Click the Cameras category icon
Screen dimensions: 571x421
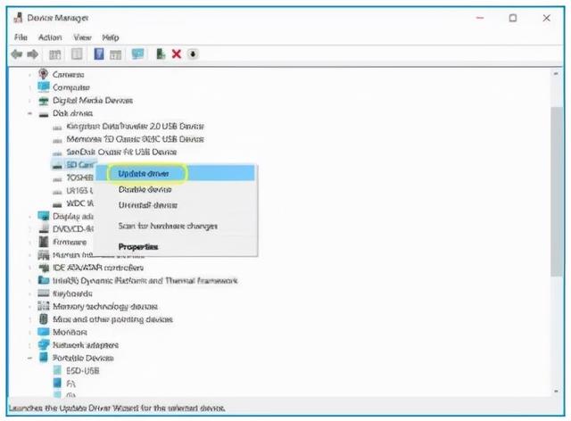(44, 74)
